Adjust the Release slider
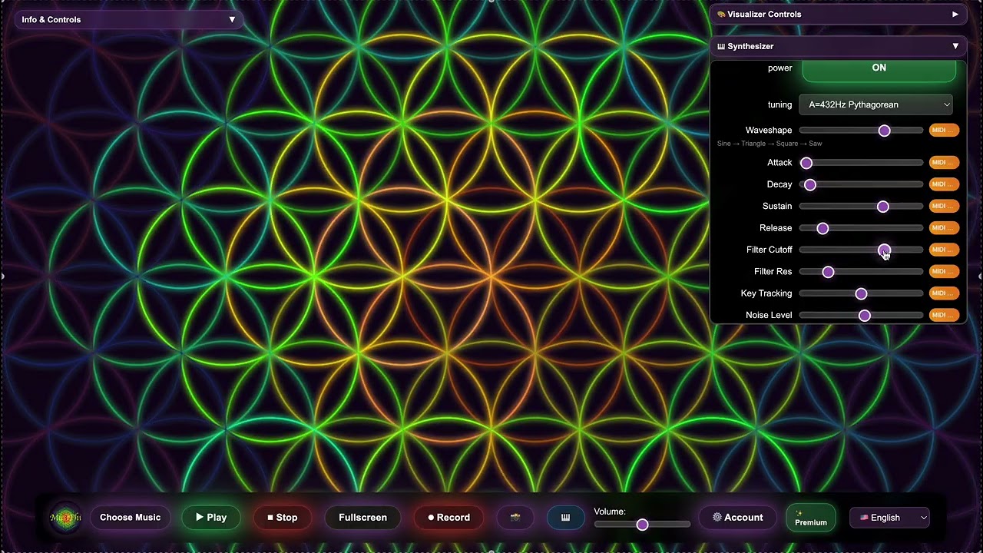Image resolution: width=983 pixels, height=553 pixels. pos(861,228)
